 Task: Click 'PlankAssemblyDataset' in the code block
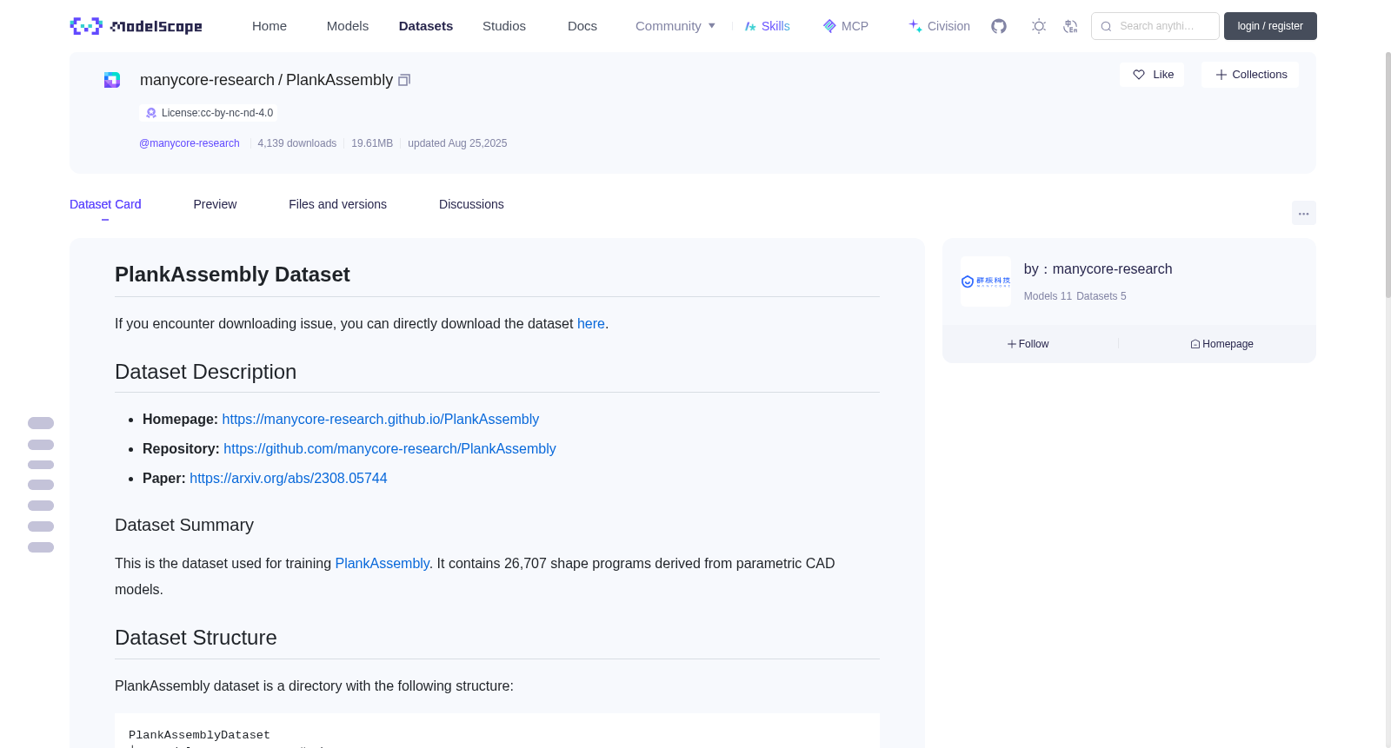[199, 735]
